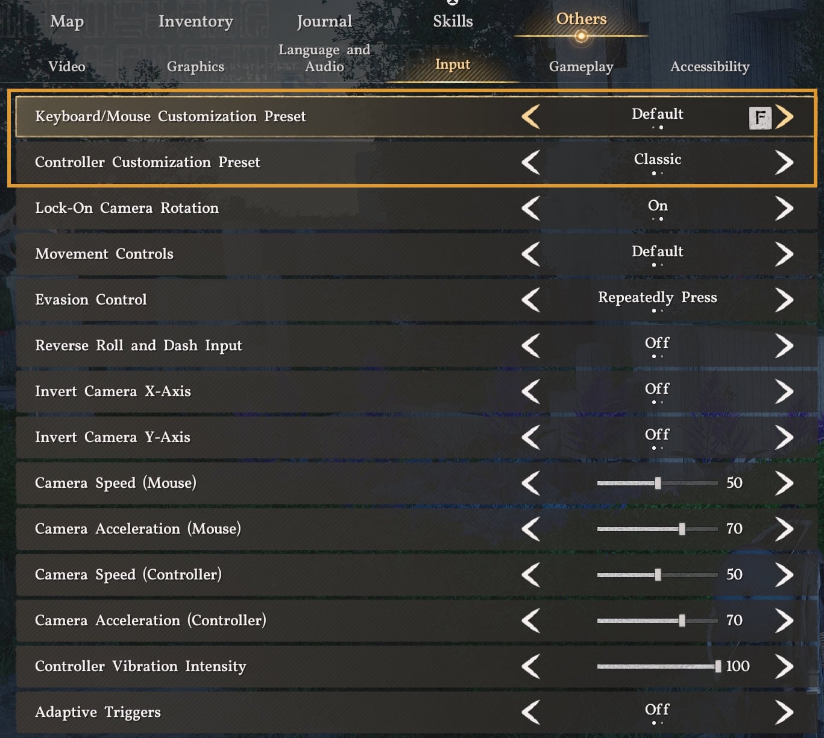This screenshot has height=738, width=824.
Task: Decrease Camera Speed (Mouse) with left arrow
Action: pyautogui.click(x=530, y=483)
